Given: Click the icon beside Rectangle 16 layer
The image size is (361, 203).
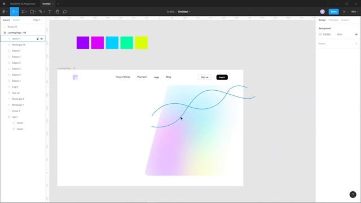Looking at the screenshot, I should (9, 45).
